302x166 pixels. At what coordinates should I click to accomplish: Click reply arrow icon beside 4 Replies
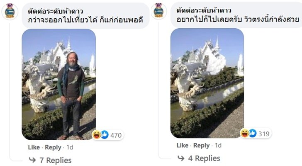(181, 158)
